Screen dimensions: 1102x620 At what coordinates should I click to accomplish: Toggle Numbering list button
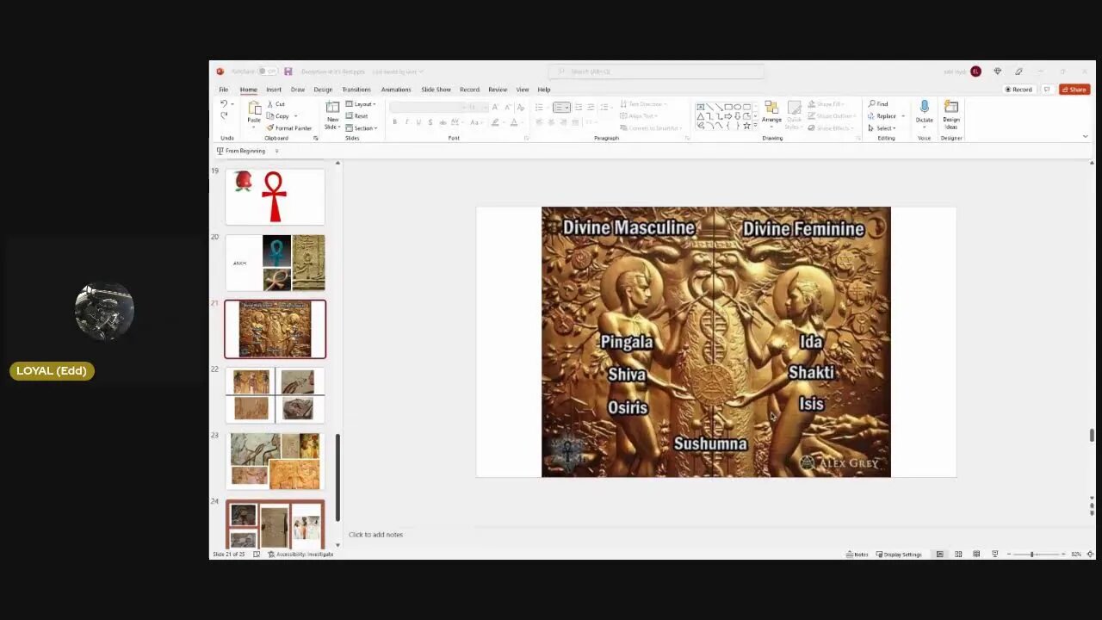pos(561,108)
